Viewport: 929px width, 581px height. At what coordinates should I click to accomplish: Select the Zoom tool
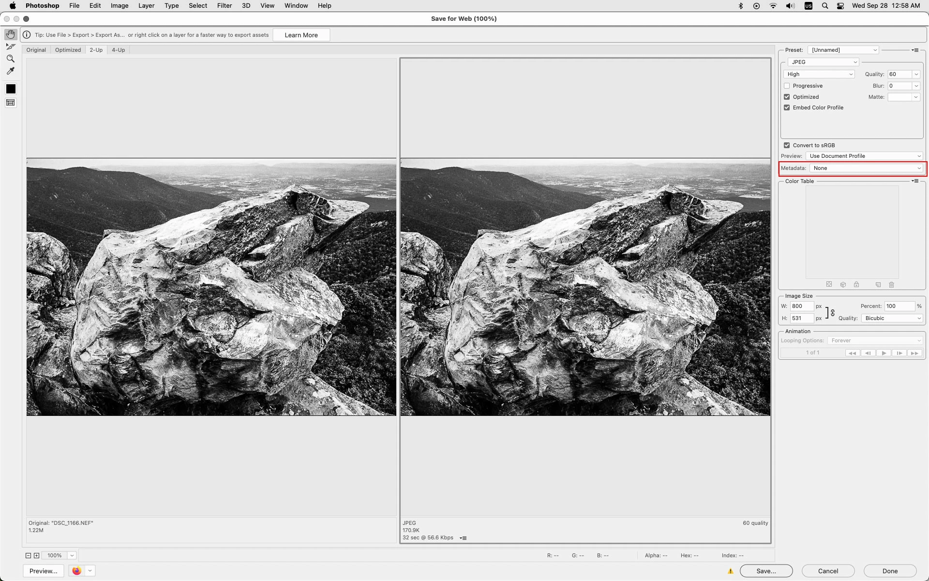[11, 59]
